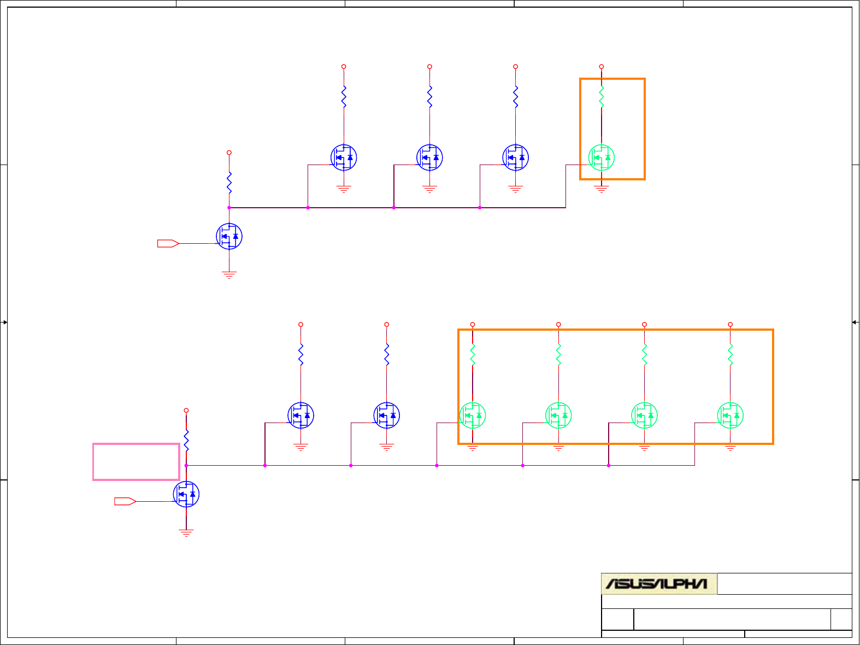The image size is (860, 645).
Task: Select ground symbol under lower driver MOSFET
Action: coord(186,533)
